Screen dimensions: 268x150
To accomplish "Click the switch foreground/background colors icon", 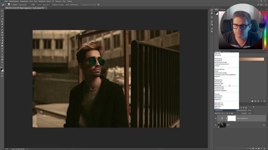I will tap(3, 67).
